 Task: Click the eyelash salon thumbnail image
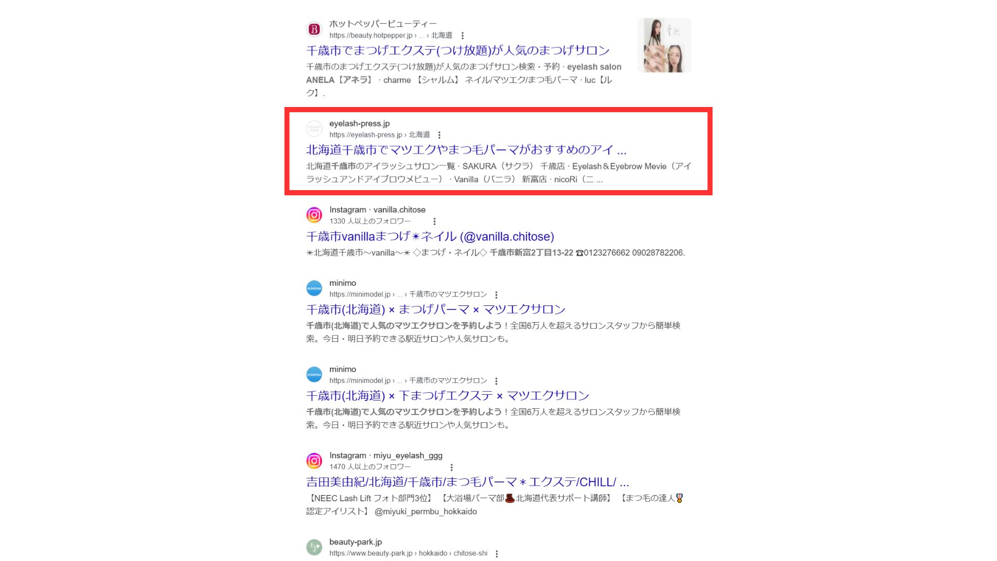click(x=665, y=45)
